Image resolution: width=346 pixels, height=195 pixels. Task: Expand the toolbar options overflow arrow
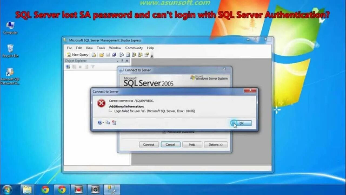(x=152, y=56)
